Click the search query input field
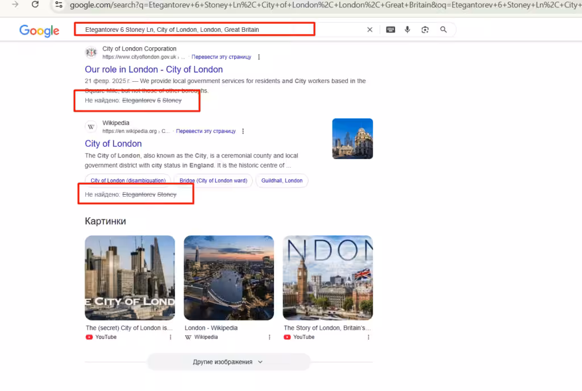The width and height of the screenshot is (582, 391). [223, 30]
